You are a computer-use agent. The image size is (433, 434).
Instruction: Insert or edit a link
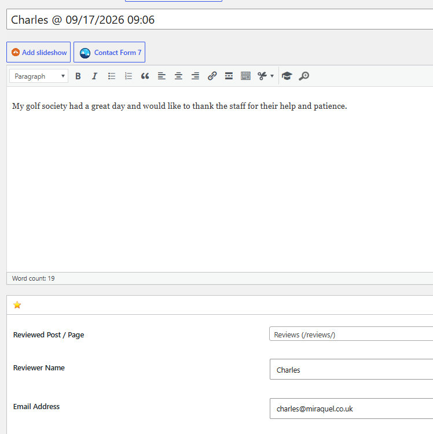coord(212,76)
